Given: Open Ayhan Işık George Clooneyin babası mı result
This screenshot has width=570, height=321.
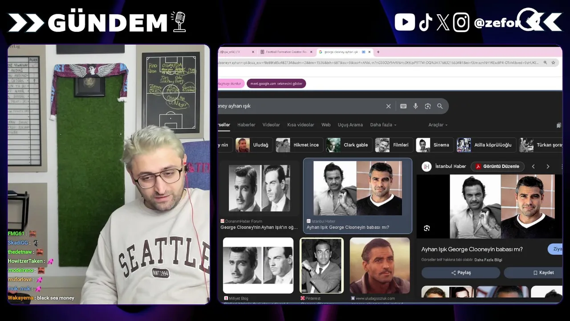Looking at the screenshot, I should pyautogui.click(x=348, y=227).
